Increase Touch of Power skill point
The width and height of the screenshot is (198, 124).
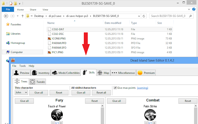[x=61, y=123]
